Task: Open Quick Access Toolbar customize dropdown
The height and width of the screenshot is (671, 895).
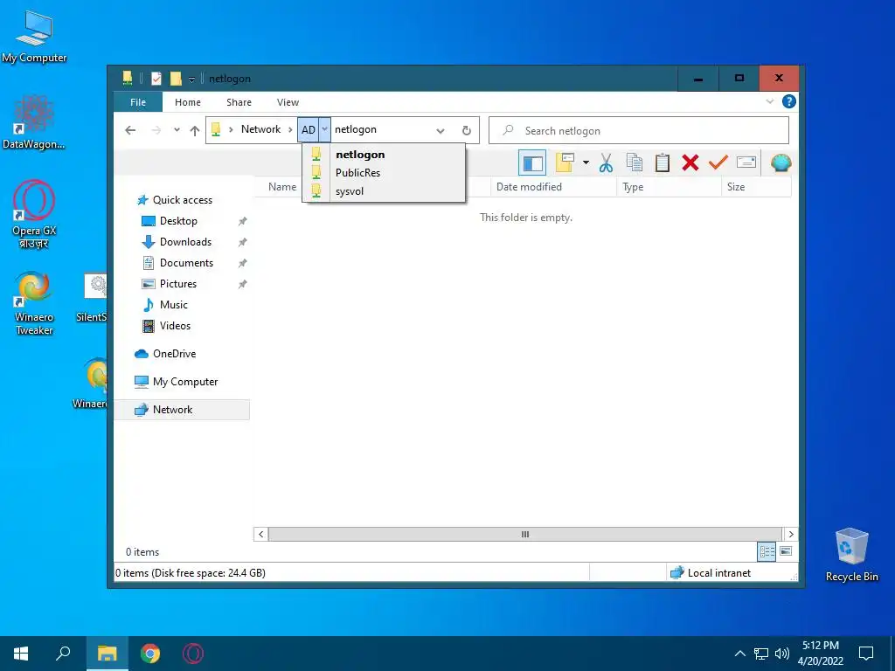Action: click(191, 80)
